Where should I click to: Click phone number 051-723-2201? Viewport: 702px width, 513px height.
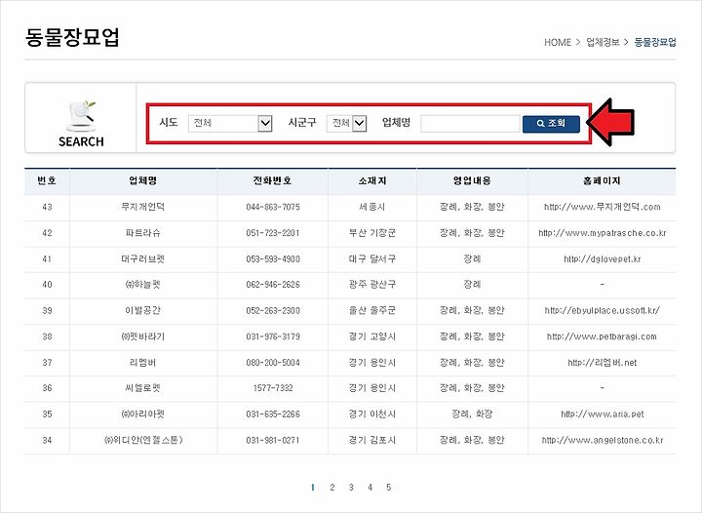[x=273, y=233]
